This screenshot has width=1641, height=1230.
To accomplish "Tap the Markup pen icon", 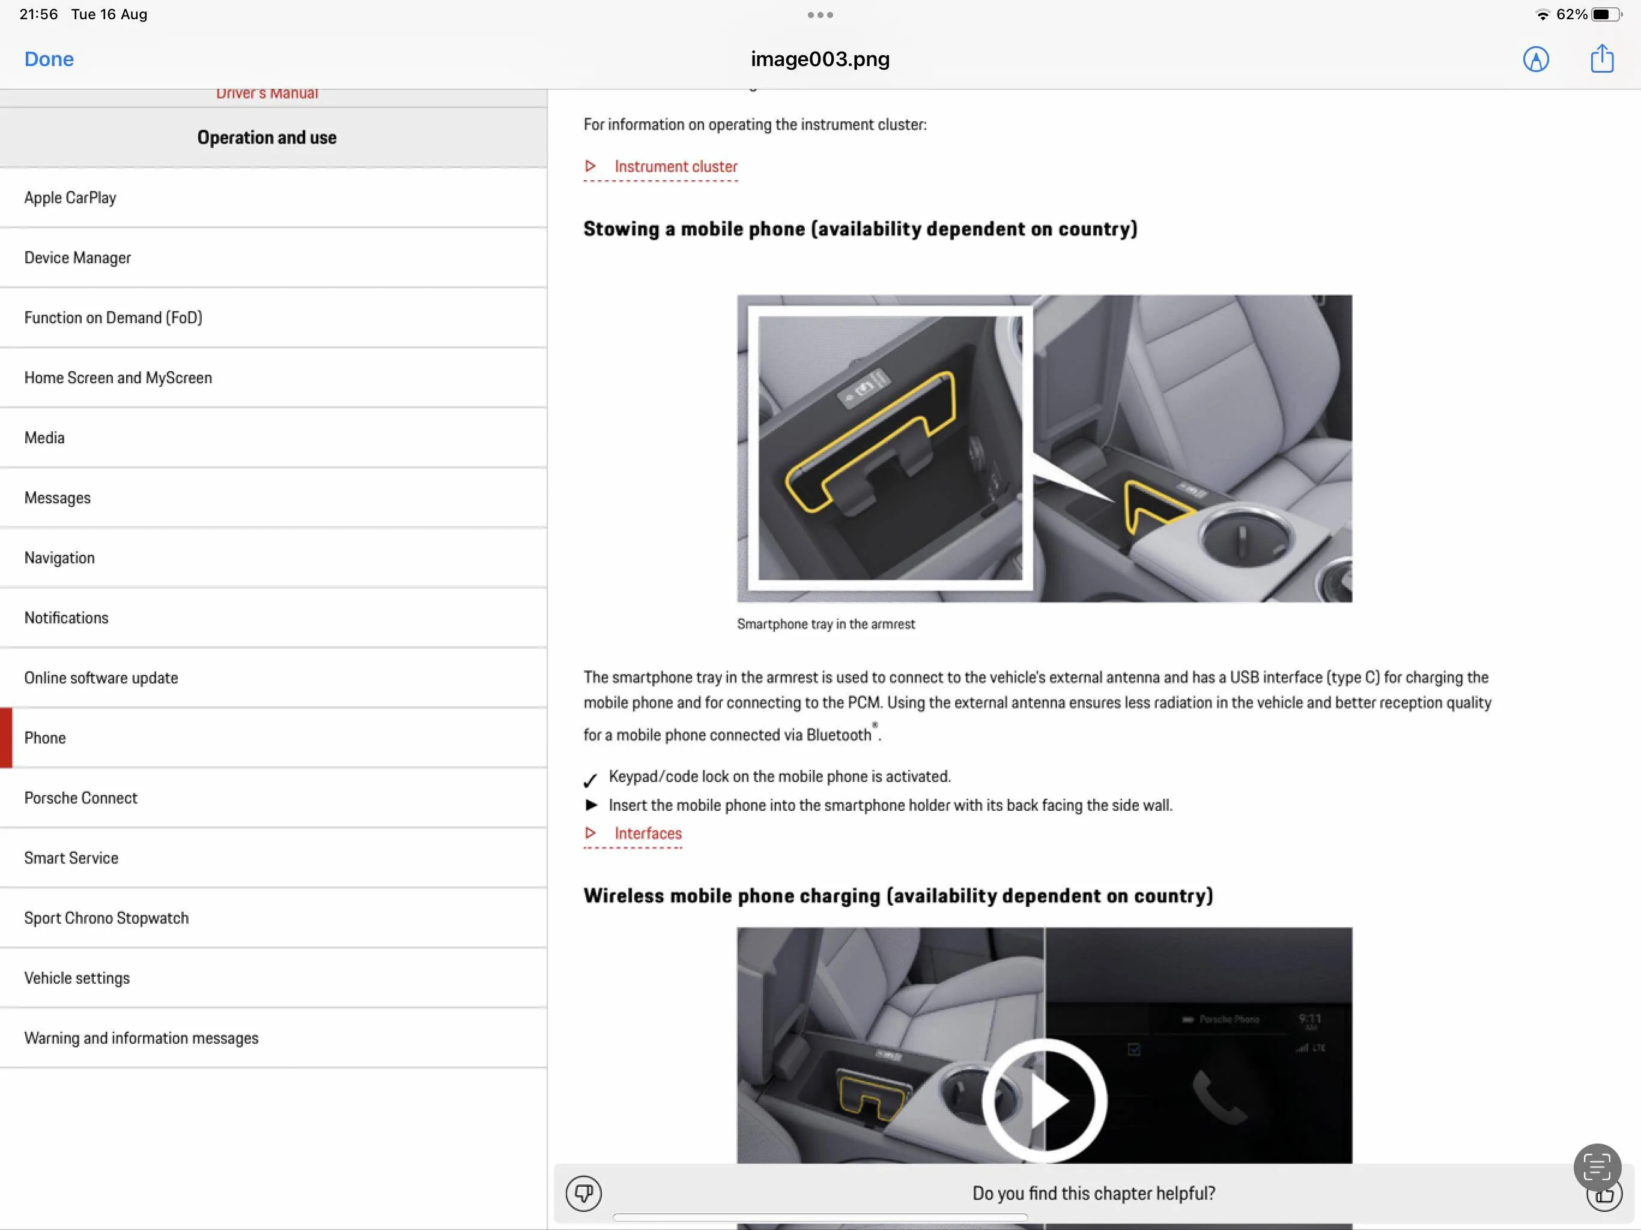I will [x=1536, y=59].
